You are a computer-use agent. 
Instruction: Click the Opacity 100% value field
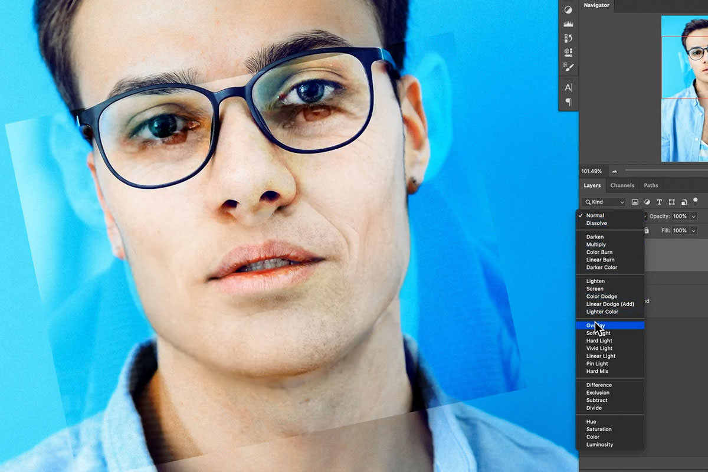pos(680,217)
